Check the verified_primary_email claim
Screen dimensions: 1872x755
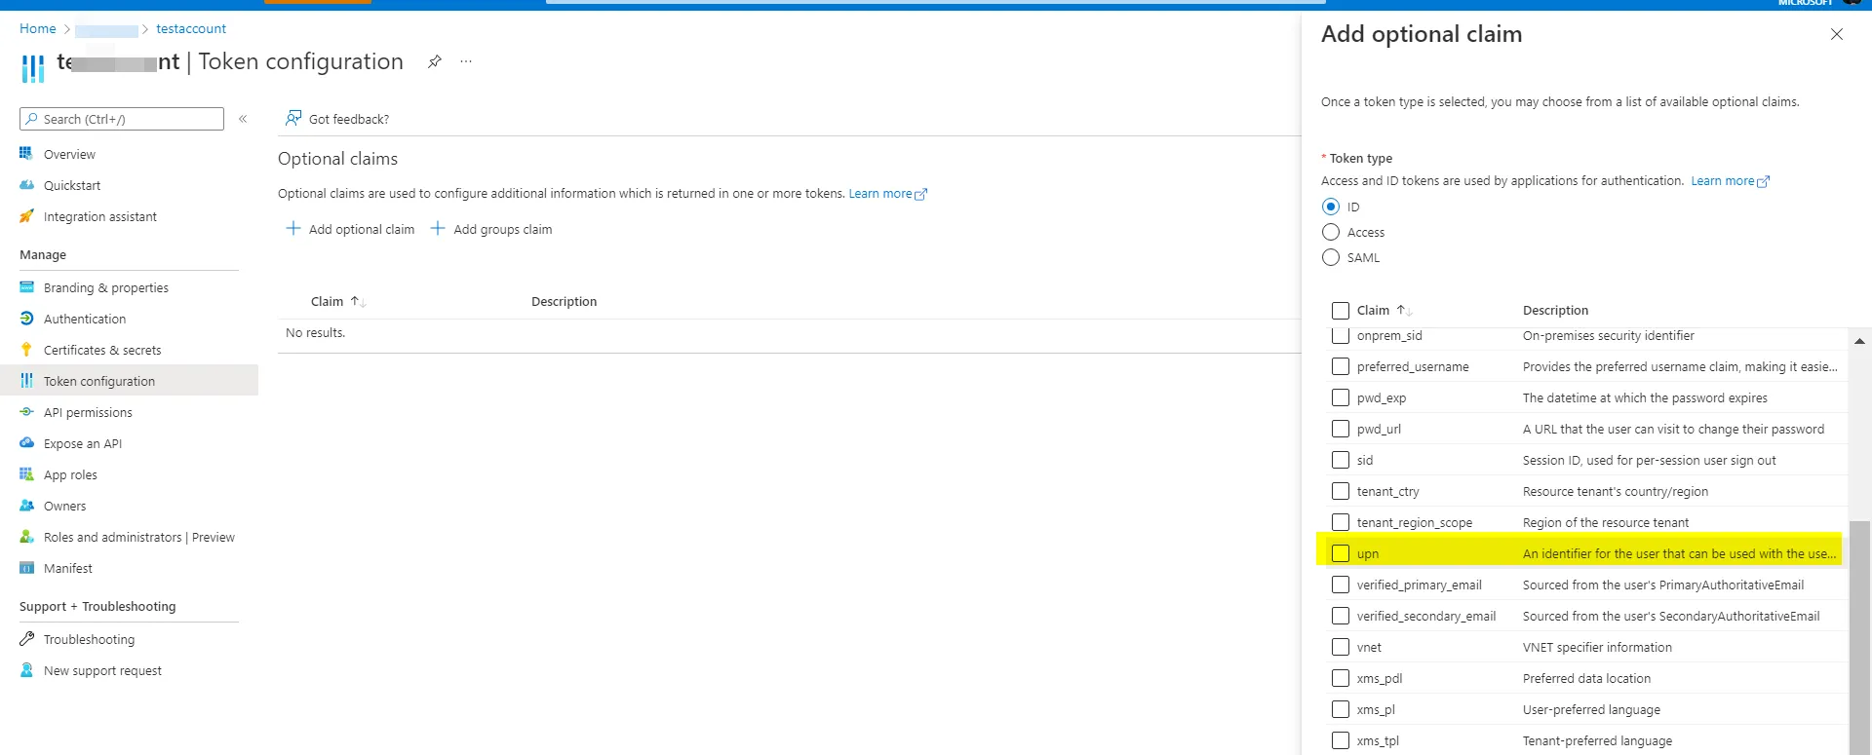(x=1341, y=585)
